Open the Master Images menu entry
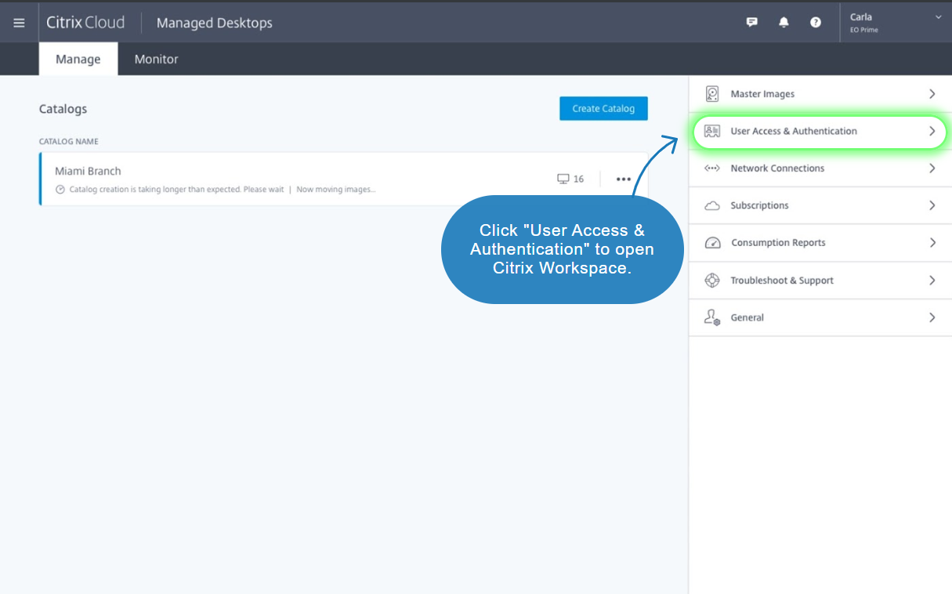 pos(820,94)
